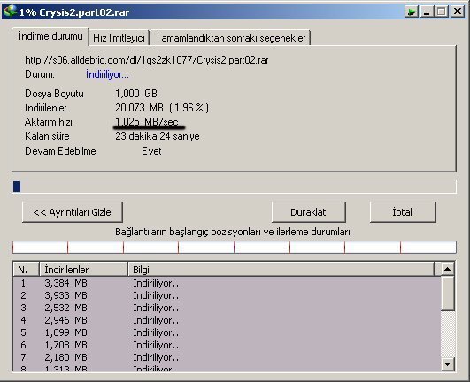Viewport: 470px width, 382px height.
Task: Click the scroll up arrow of connections list
Action: coord(448,269)
